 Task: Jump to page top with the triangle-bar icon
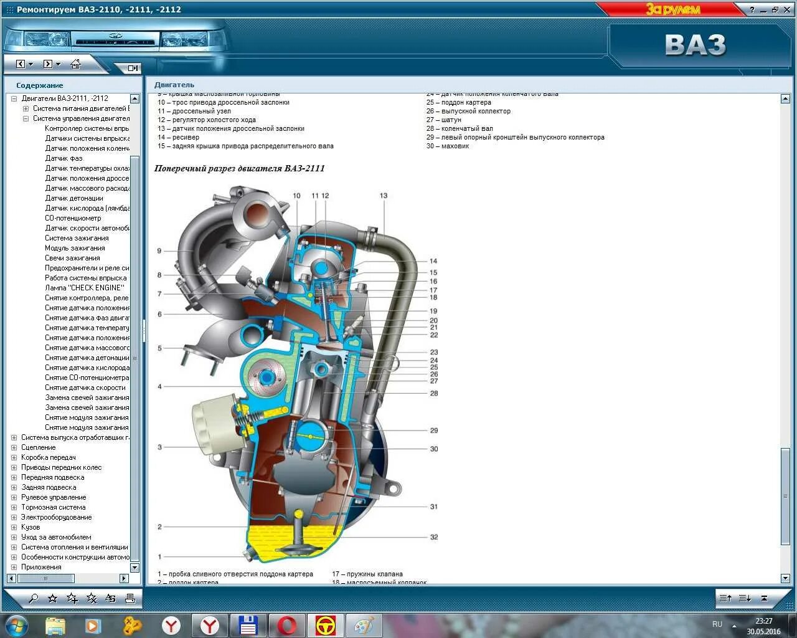pyautogui.click(x=765, y=598)
